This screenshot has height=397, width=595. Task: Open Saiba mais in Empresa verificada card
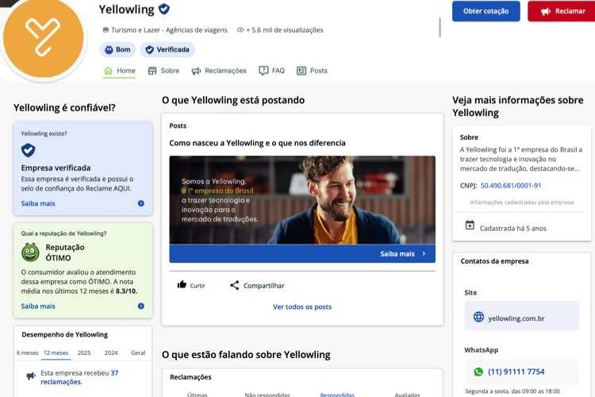coord(38,203)
